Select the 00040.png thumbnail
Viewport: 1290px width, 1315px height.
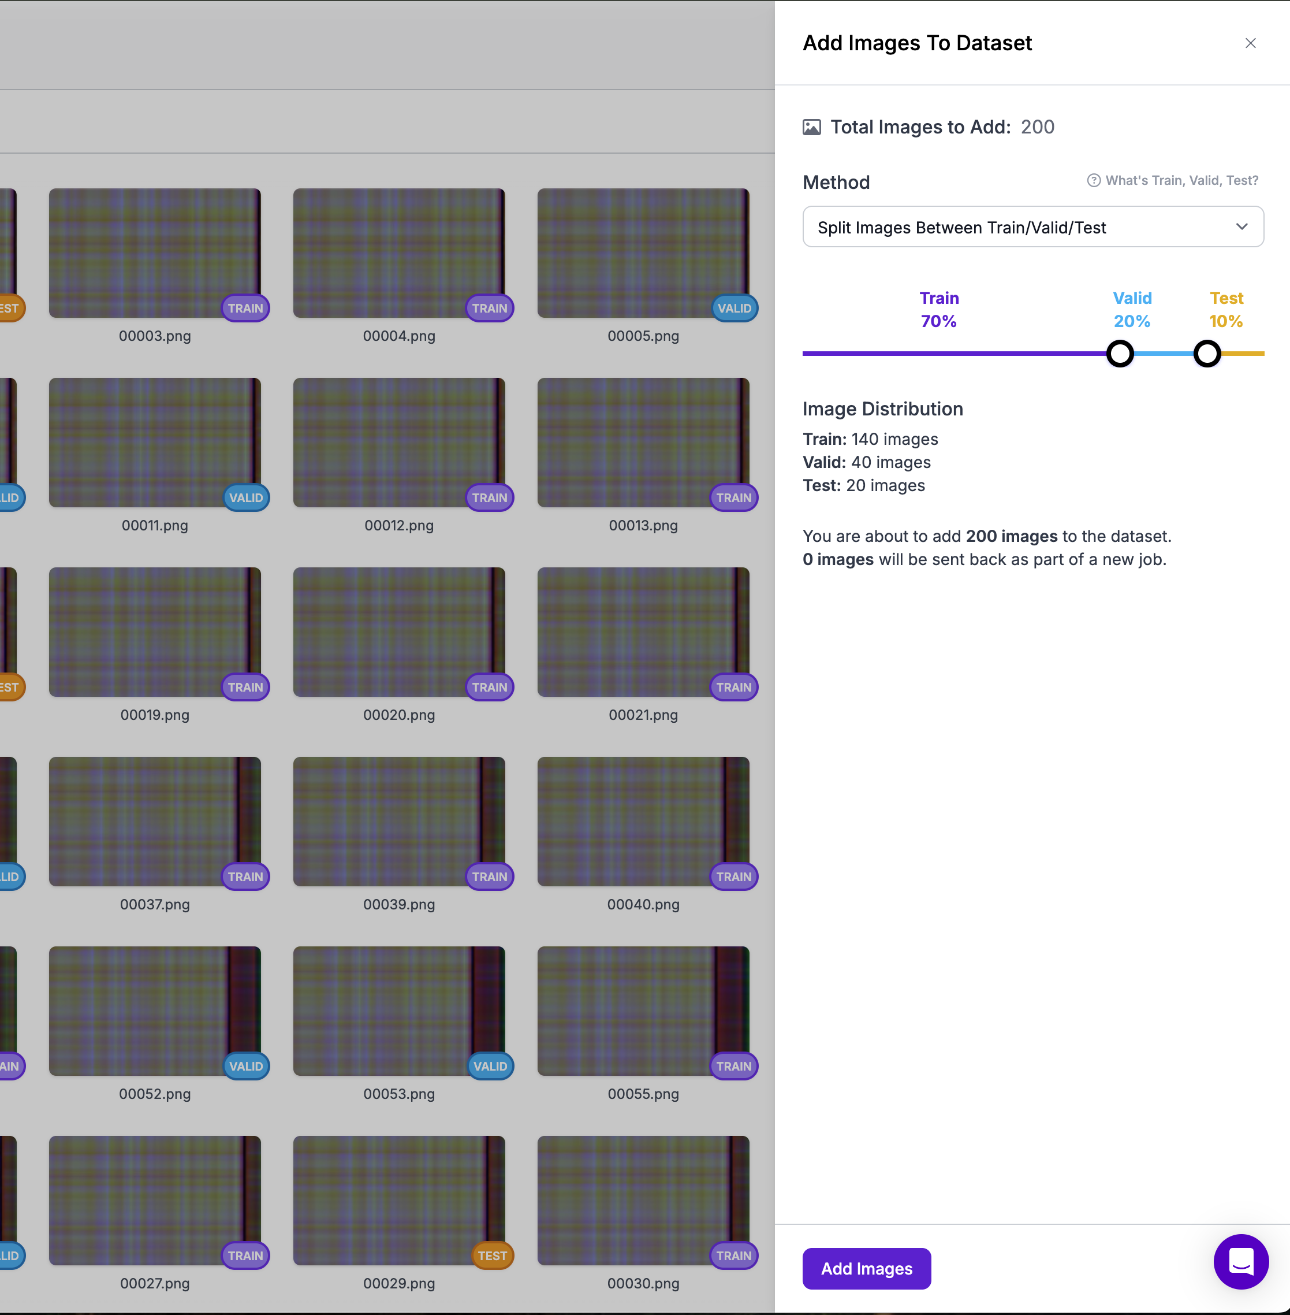[x=642, y=821]
